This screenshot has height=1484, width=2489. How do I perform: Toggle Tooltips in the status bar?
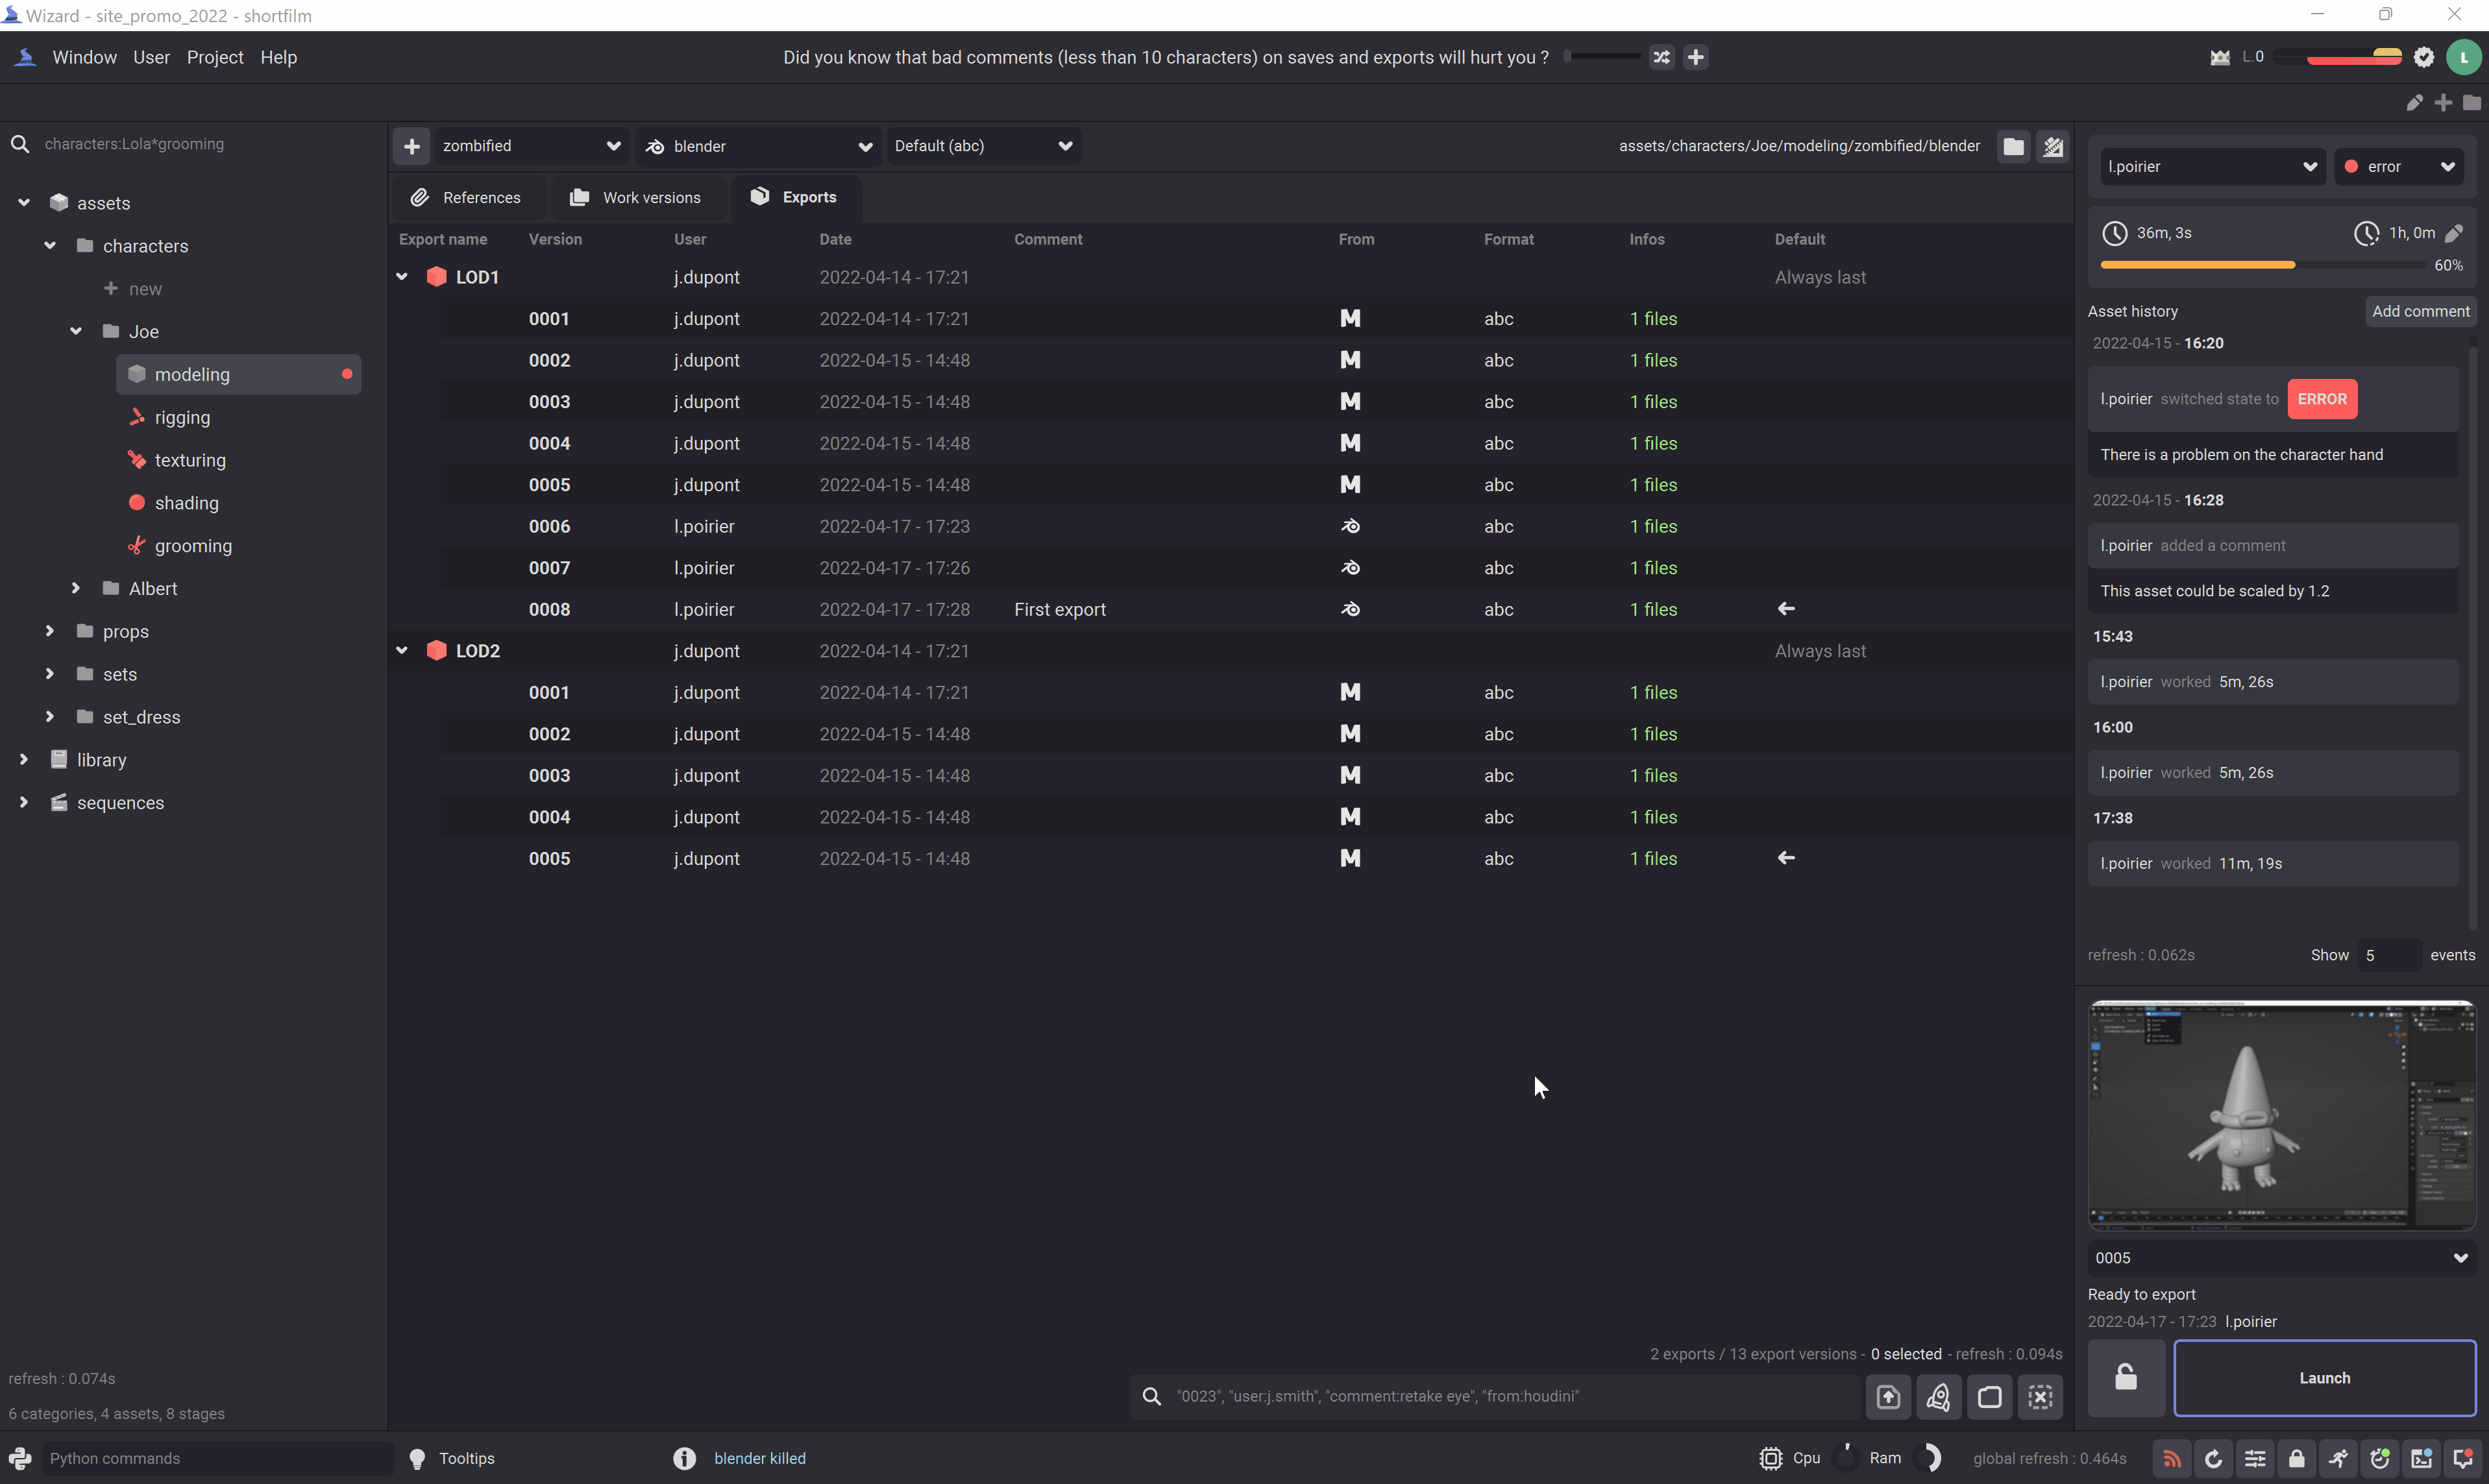[453, 1459]
